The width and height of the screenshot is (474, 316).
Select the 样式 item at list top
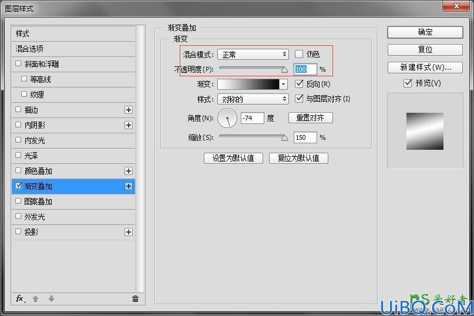[73, 33]
